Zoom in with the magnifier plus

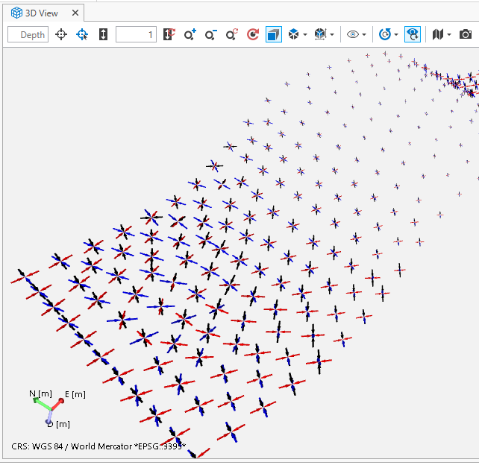click(x=190, y=34)
